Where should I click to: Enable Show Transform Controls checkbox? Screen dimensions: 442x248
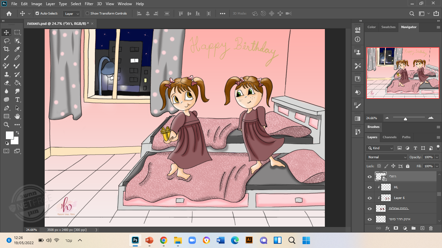pyautogui.click(x=87, y=14)
